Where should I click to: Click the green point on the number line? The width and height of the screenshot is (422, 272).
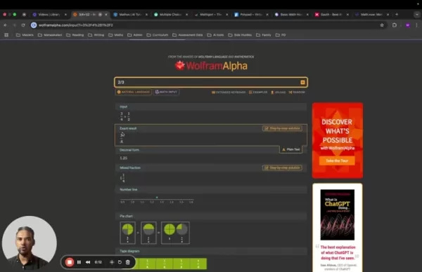click(x=157, y=198)
